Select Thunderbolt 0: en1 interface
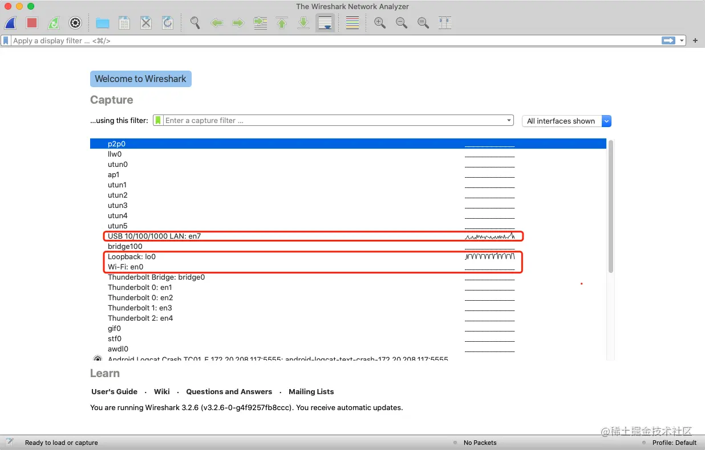Viewport: 705px width, 450px height. (348, 287)
